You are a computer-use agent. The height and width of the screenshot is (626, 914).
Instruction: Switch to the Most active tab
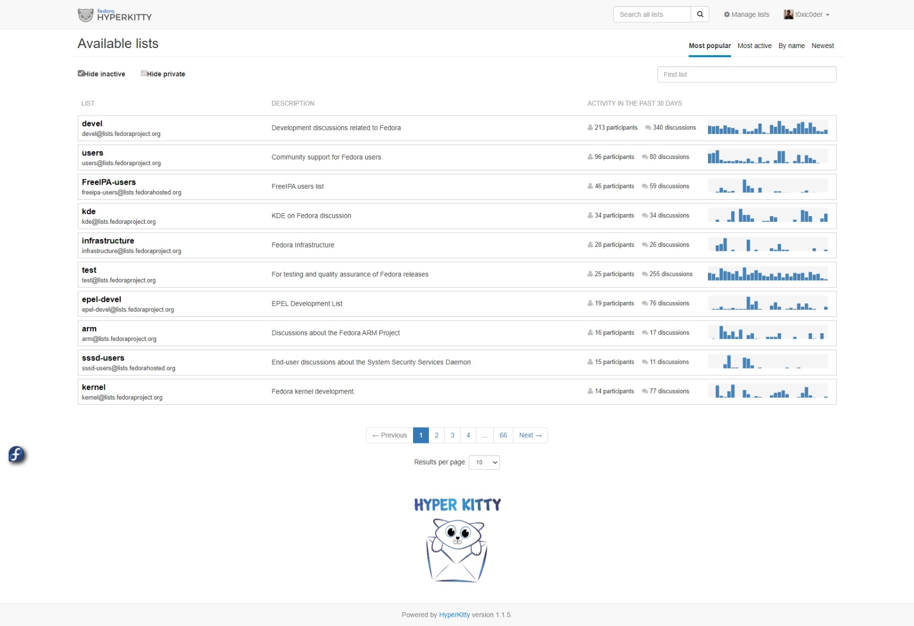[755, 46]
